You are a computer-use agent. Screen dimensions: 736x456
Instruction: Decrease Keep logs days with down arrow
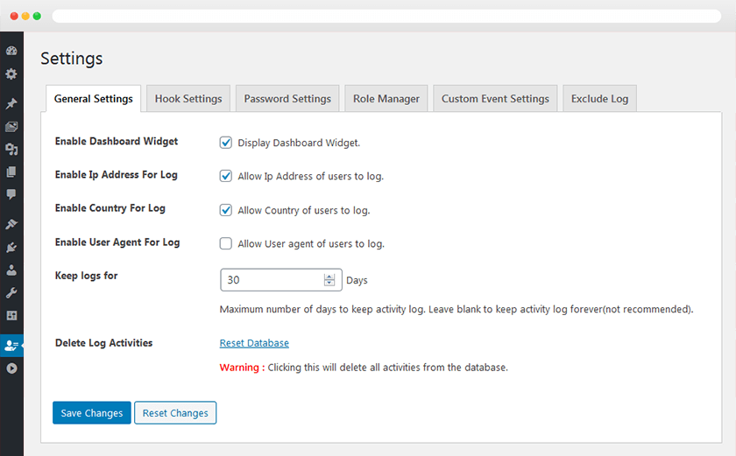[x=329, y=284]
